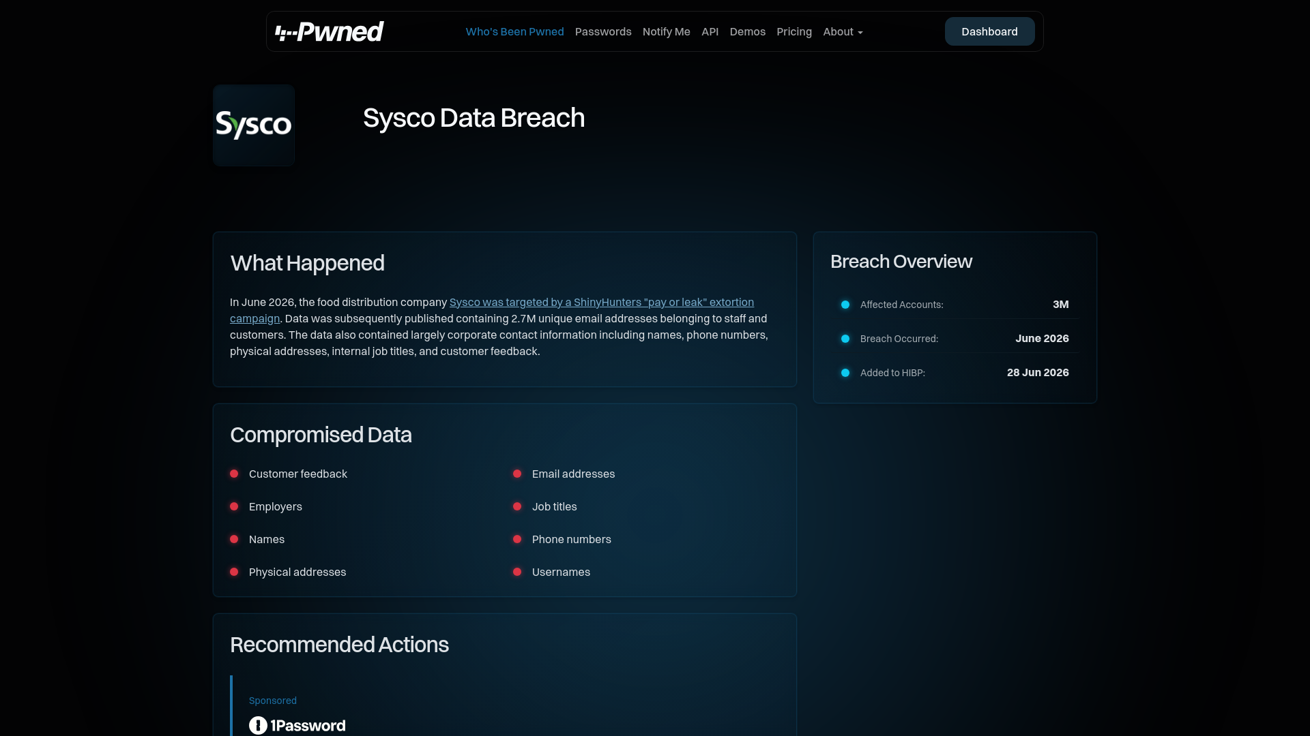Screen dimensions: 1310x736
Task: Click the What Happened heading
Action: [x=307, y=263]
